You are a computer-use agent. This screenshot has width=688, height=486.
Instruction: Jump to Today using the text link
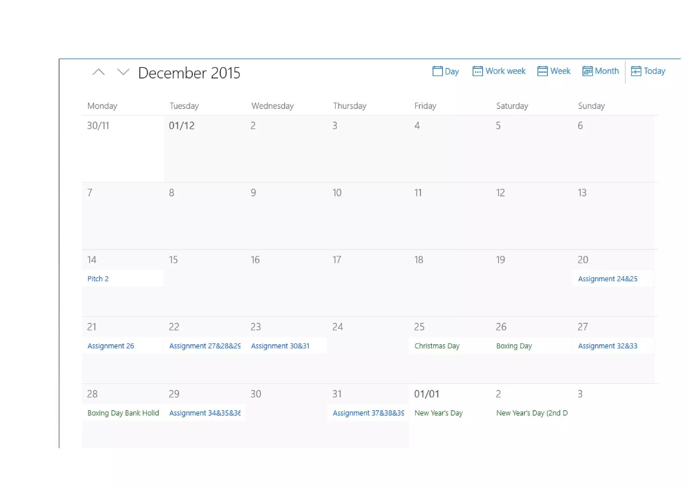[x=654, y=71]
